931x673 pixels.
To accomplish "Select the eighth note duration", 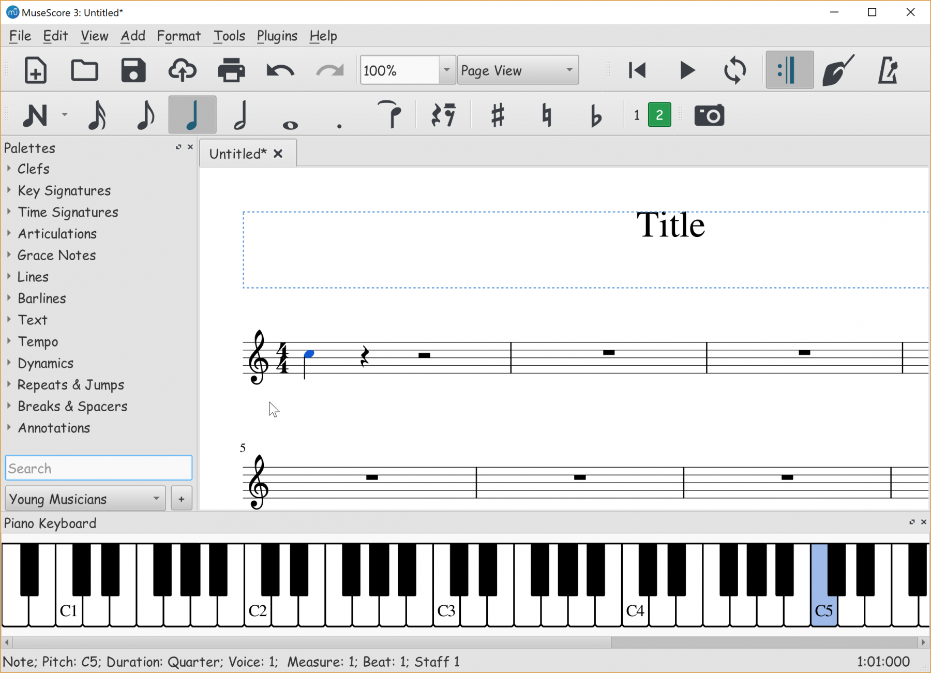I will pyautogui.click(x=145, y=115).
